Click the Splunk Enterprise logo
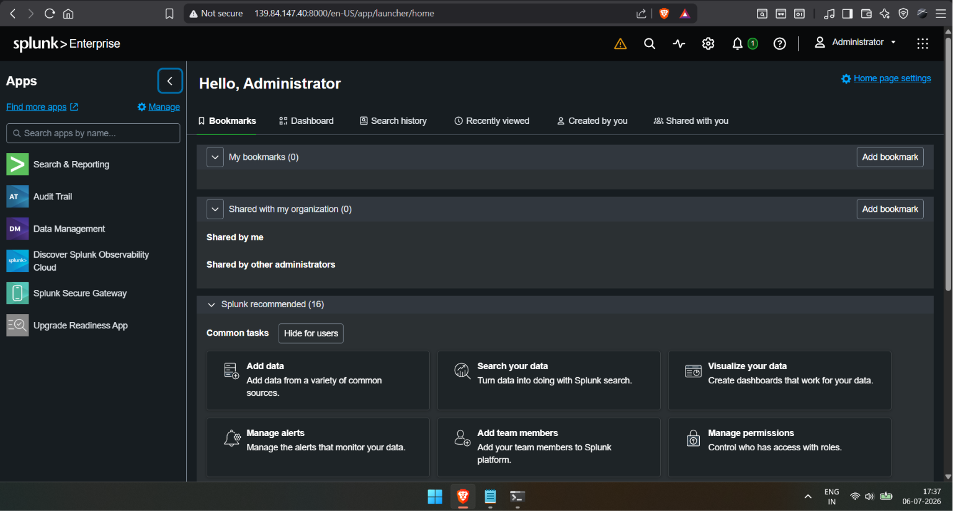 pos(66,43)
